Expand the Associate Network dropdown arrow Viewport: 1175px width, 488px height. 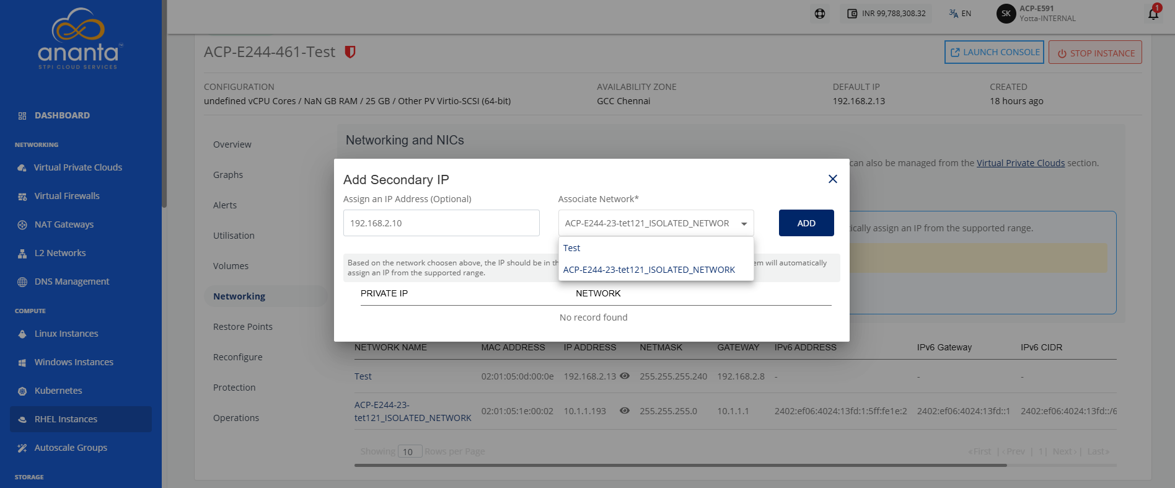[744, 224]
